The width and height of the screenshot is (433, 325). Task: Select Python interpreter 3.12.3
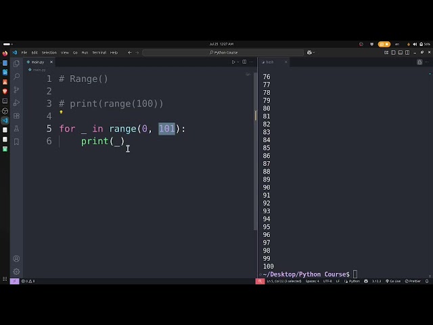pos(376,281)
